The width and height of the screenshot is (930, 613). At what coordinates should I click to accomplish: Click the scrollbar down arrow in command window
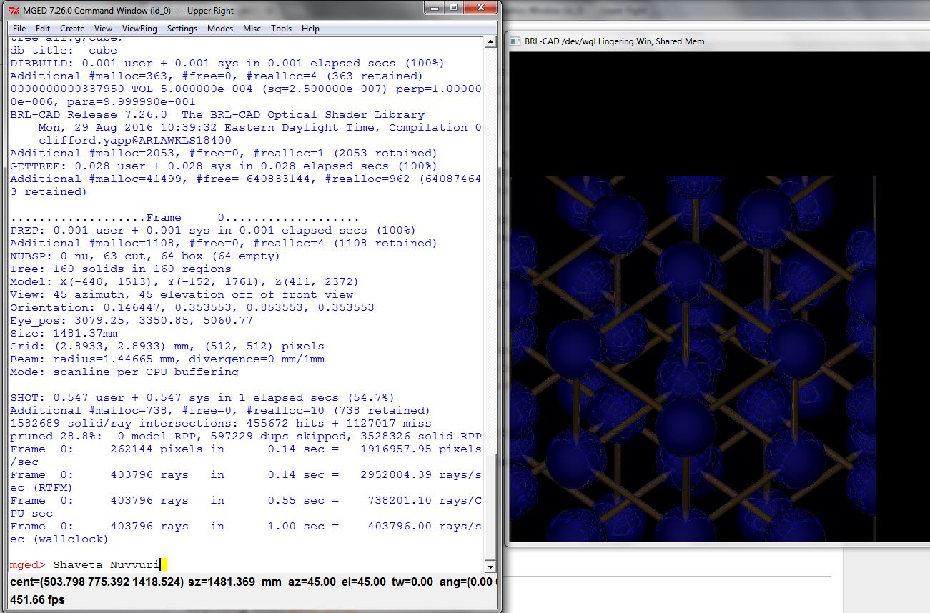(490, 566)
